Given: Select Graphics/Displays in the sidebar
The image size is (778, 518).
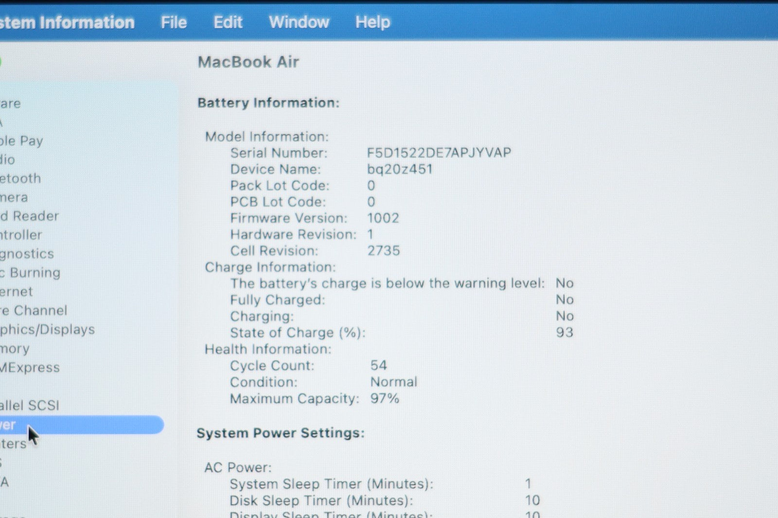Looking at the screenshot, I should pos(48,329).
